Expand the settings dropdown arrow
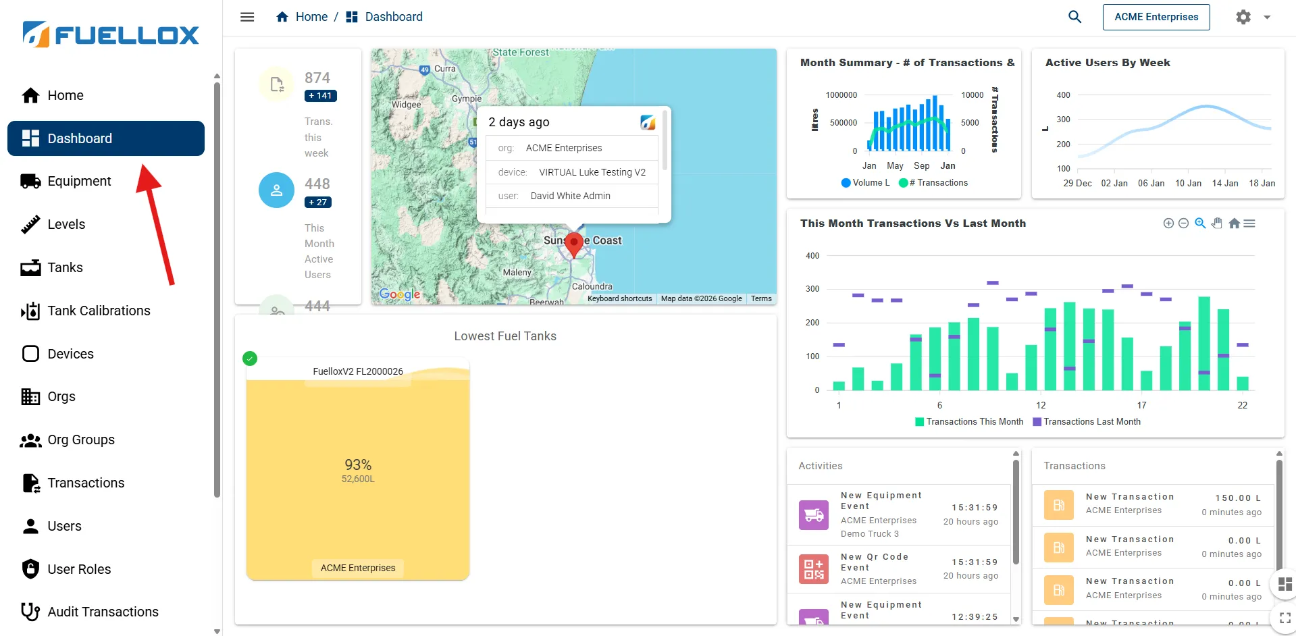This screenshot has width=1296, height=636. [1267, 18]
